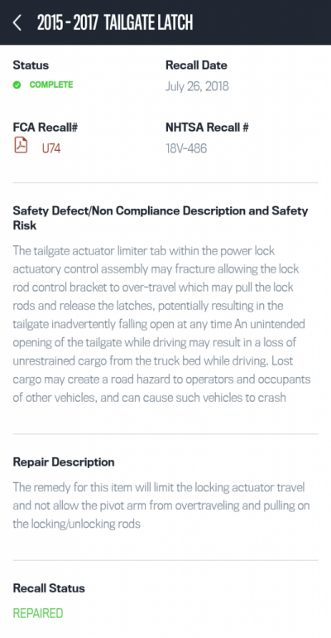Screen dimensions: 331x638
Task: Click the NHTSA Recall # label
Action: point(207,128)
